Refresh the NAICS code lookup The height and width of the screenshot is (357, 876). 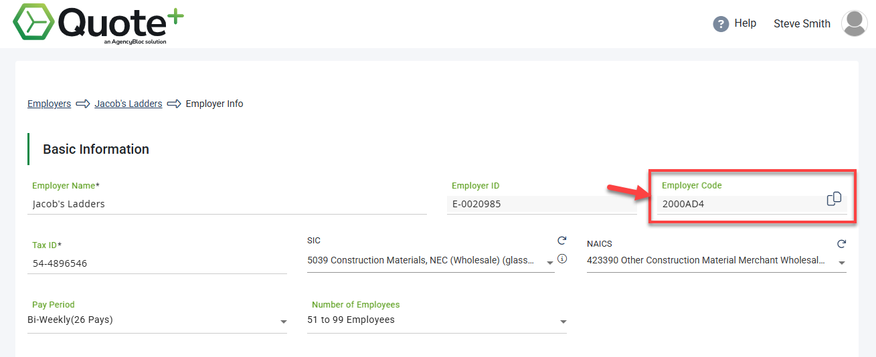pos(842,244)
